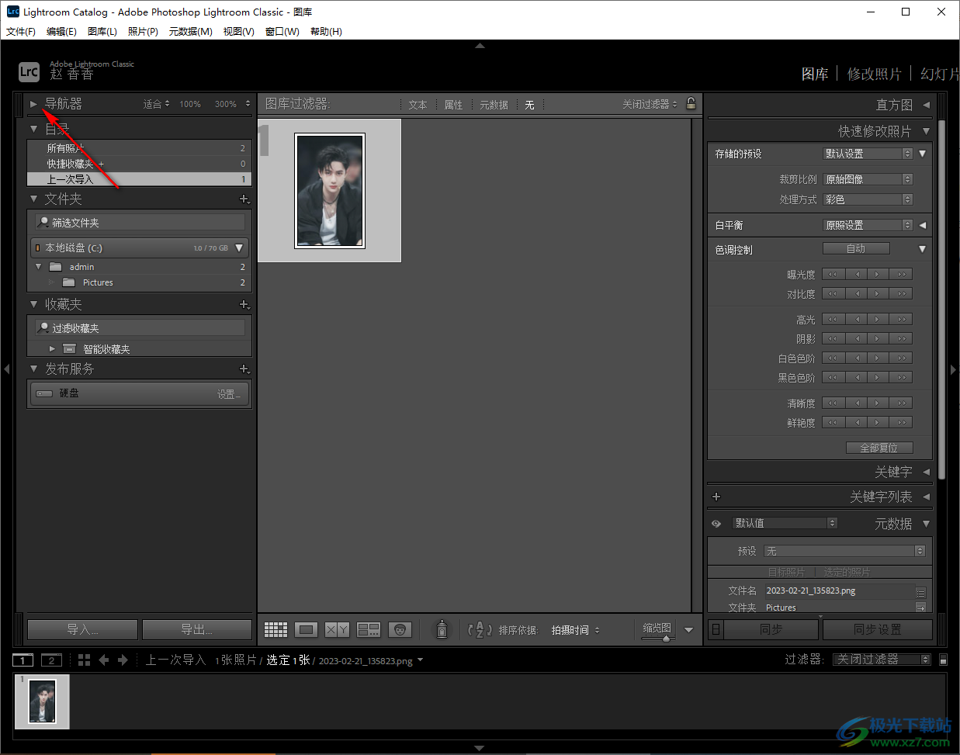
Task: Open second window display button 2
Action: [x=51, y=660]
